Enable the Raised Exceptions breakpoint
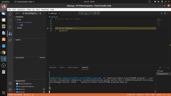 pos(17,84)
